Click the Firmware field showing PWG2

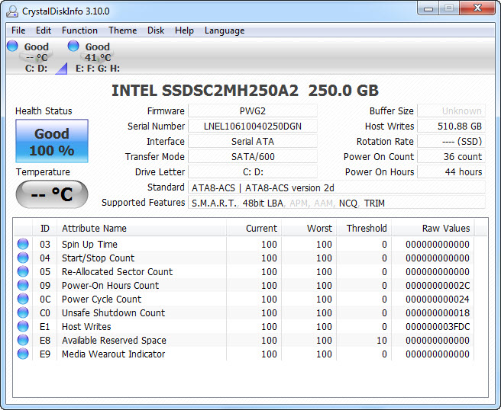[x=253, y=111]
